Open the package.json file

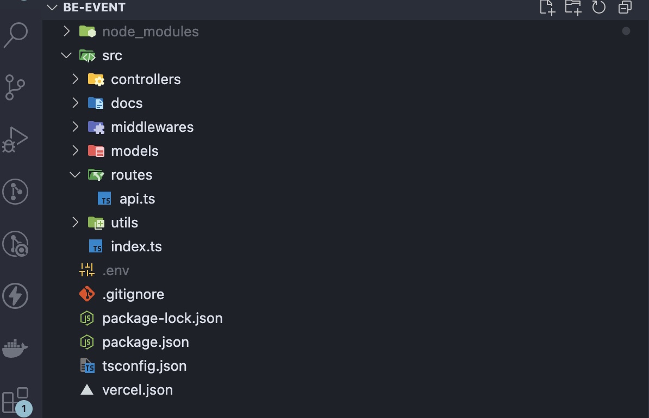tap(145, 342)
